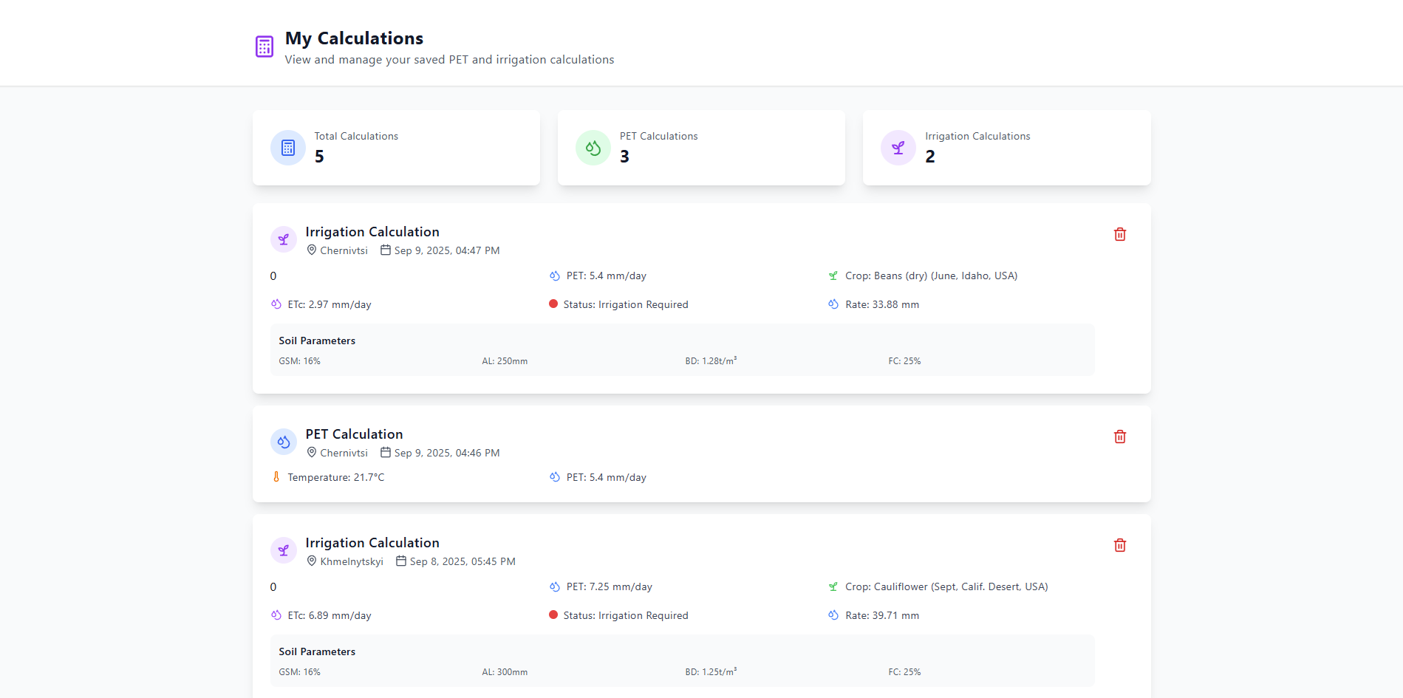Delete the Khmelnytskyi Irrigation Calculation entry
This screenshot has width=1403, height=698.
(x=1119, y=545)
